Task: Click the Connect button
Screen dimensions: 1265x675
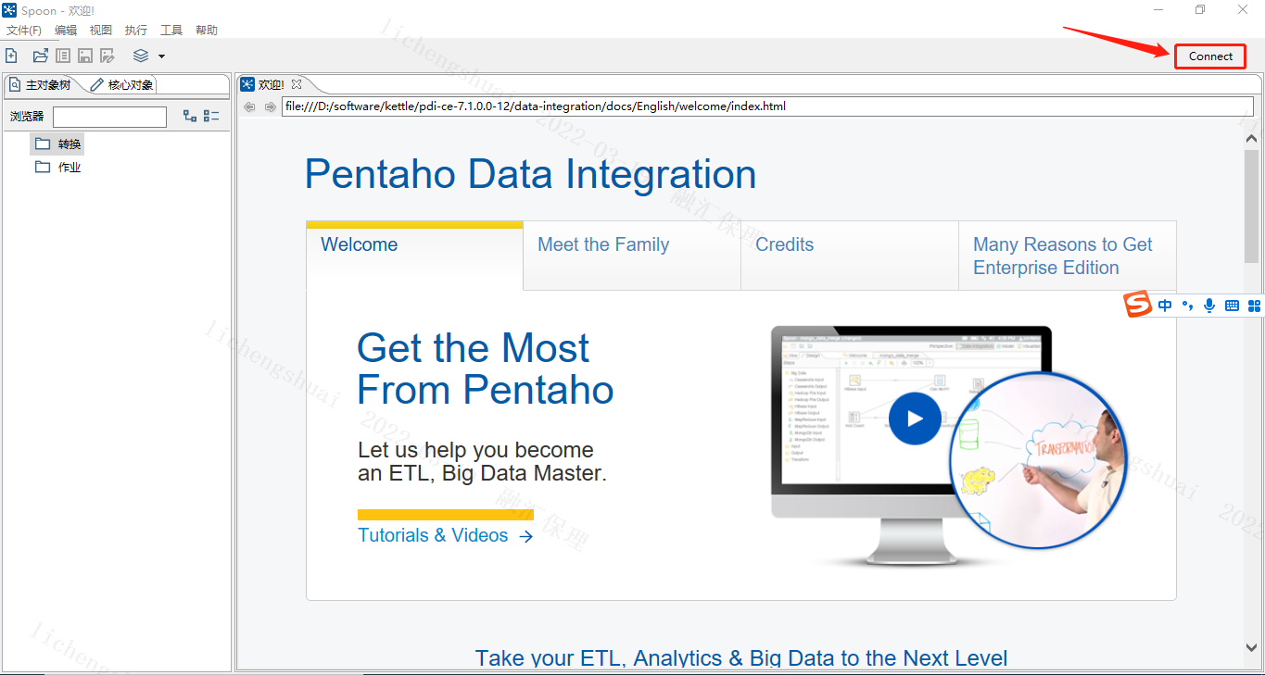Action: tap(1210, 56)
